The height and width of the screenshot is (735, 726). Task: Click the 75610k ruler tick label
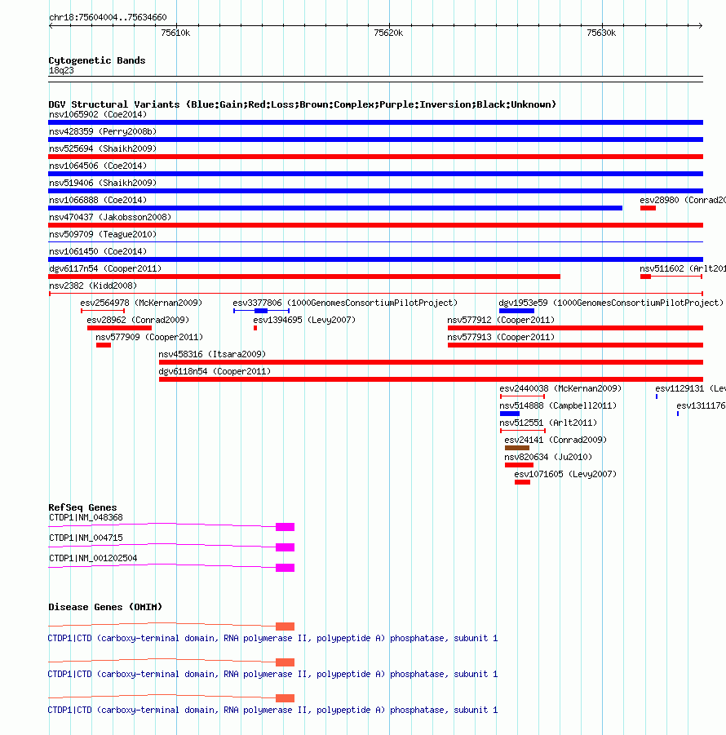pyautogui.click(x=175, y=33)
